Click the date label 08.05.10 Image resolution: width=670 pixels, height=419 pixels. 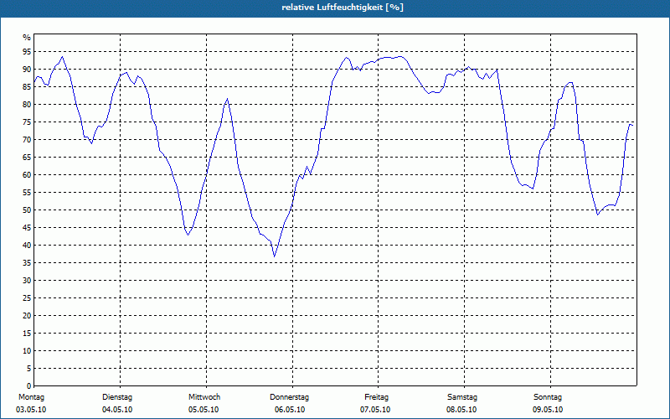click(x=461, y=410)
